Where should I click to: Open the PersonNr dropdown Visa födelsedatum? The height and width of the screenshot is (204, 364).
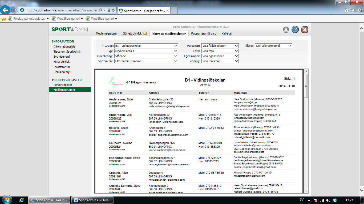pos(220,46)
